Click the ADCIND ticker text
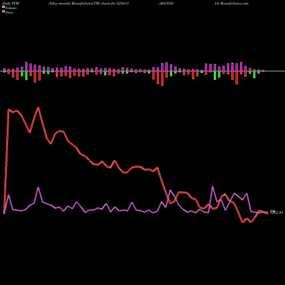285x285 pixels. coord(166,3)
